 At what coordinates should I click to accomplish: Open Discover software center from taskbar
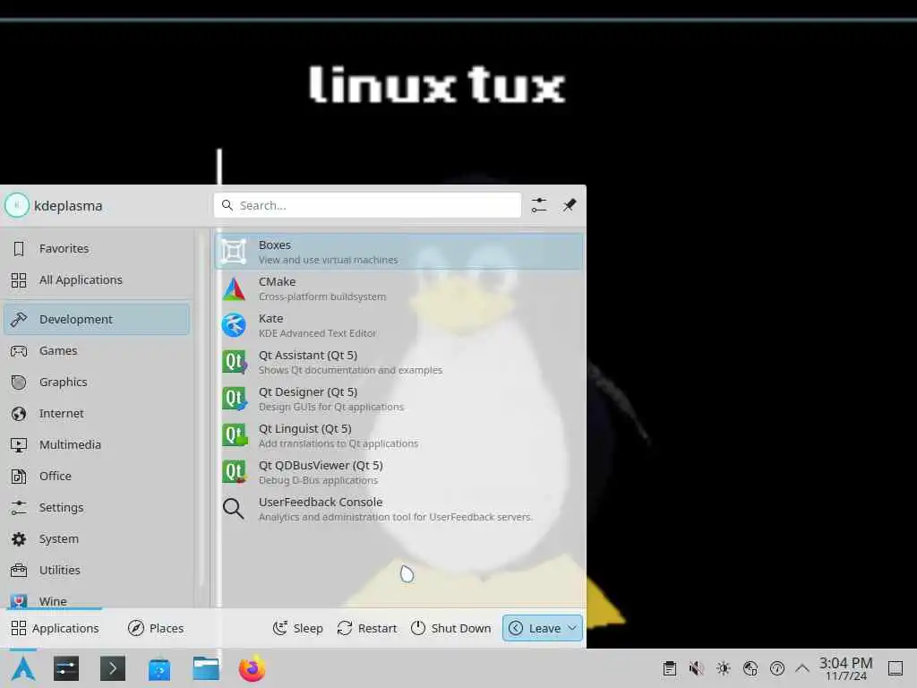159,668
